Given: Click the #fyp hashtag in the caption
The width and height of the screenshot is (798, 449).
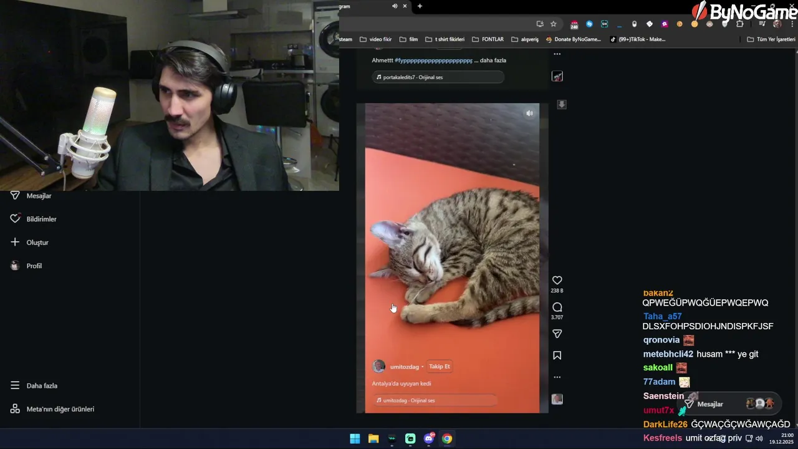Looking at the screenshot, I should coord(434,60).
